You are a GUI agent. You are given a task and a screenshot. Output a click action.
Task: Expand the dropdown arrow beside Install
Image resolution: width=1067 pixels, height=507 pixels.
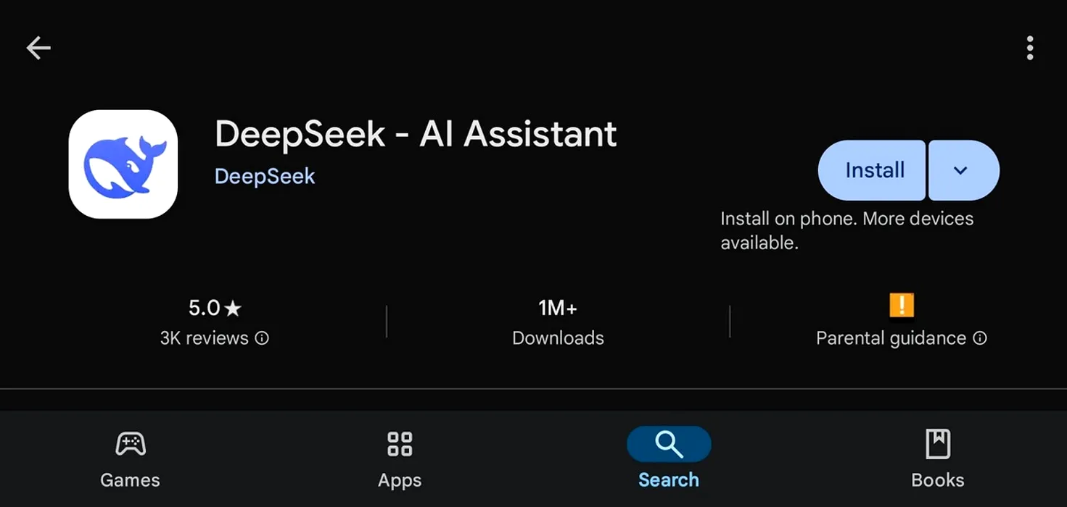[964, 170]
